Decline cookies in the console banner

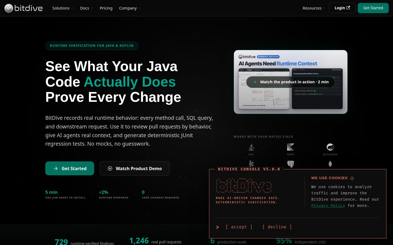(277, 227)
